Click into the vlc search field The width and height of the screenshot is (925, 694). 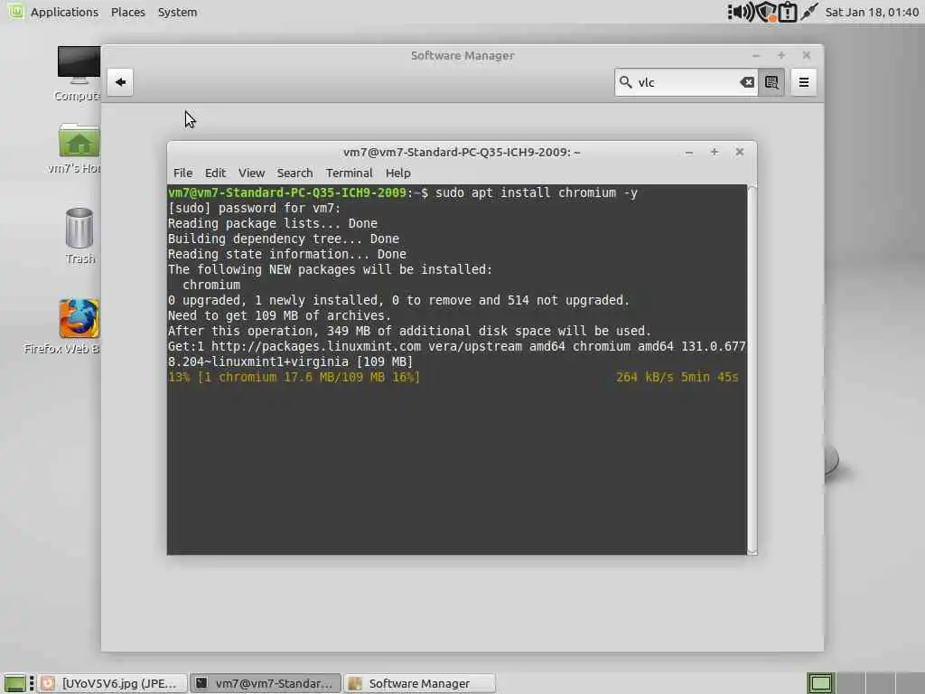coord(687,82)
